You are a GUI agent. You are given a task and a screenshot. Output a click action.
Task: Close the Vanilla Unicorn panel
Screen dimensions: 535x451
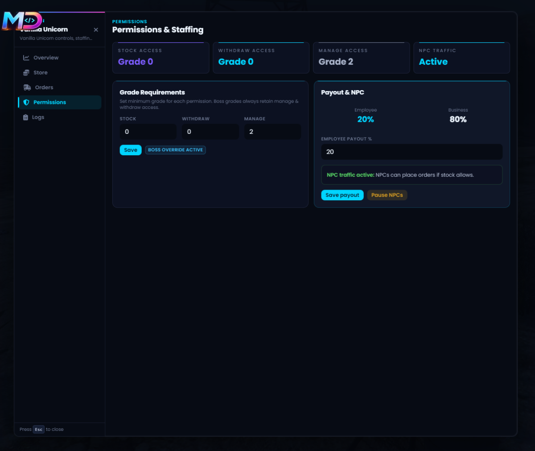coord(96,30)
